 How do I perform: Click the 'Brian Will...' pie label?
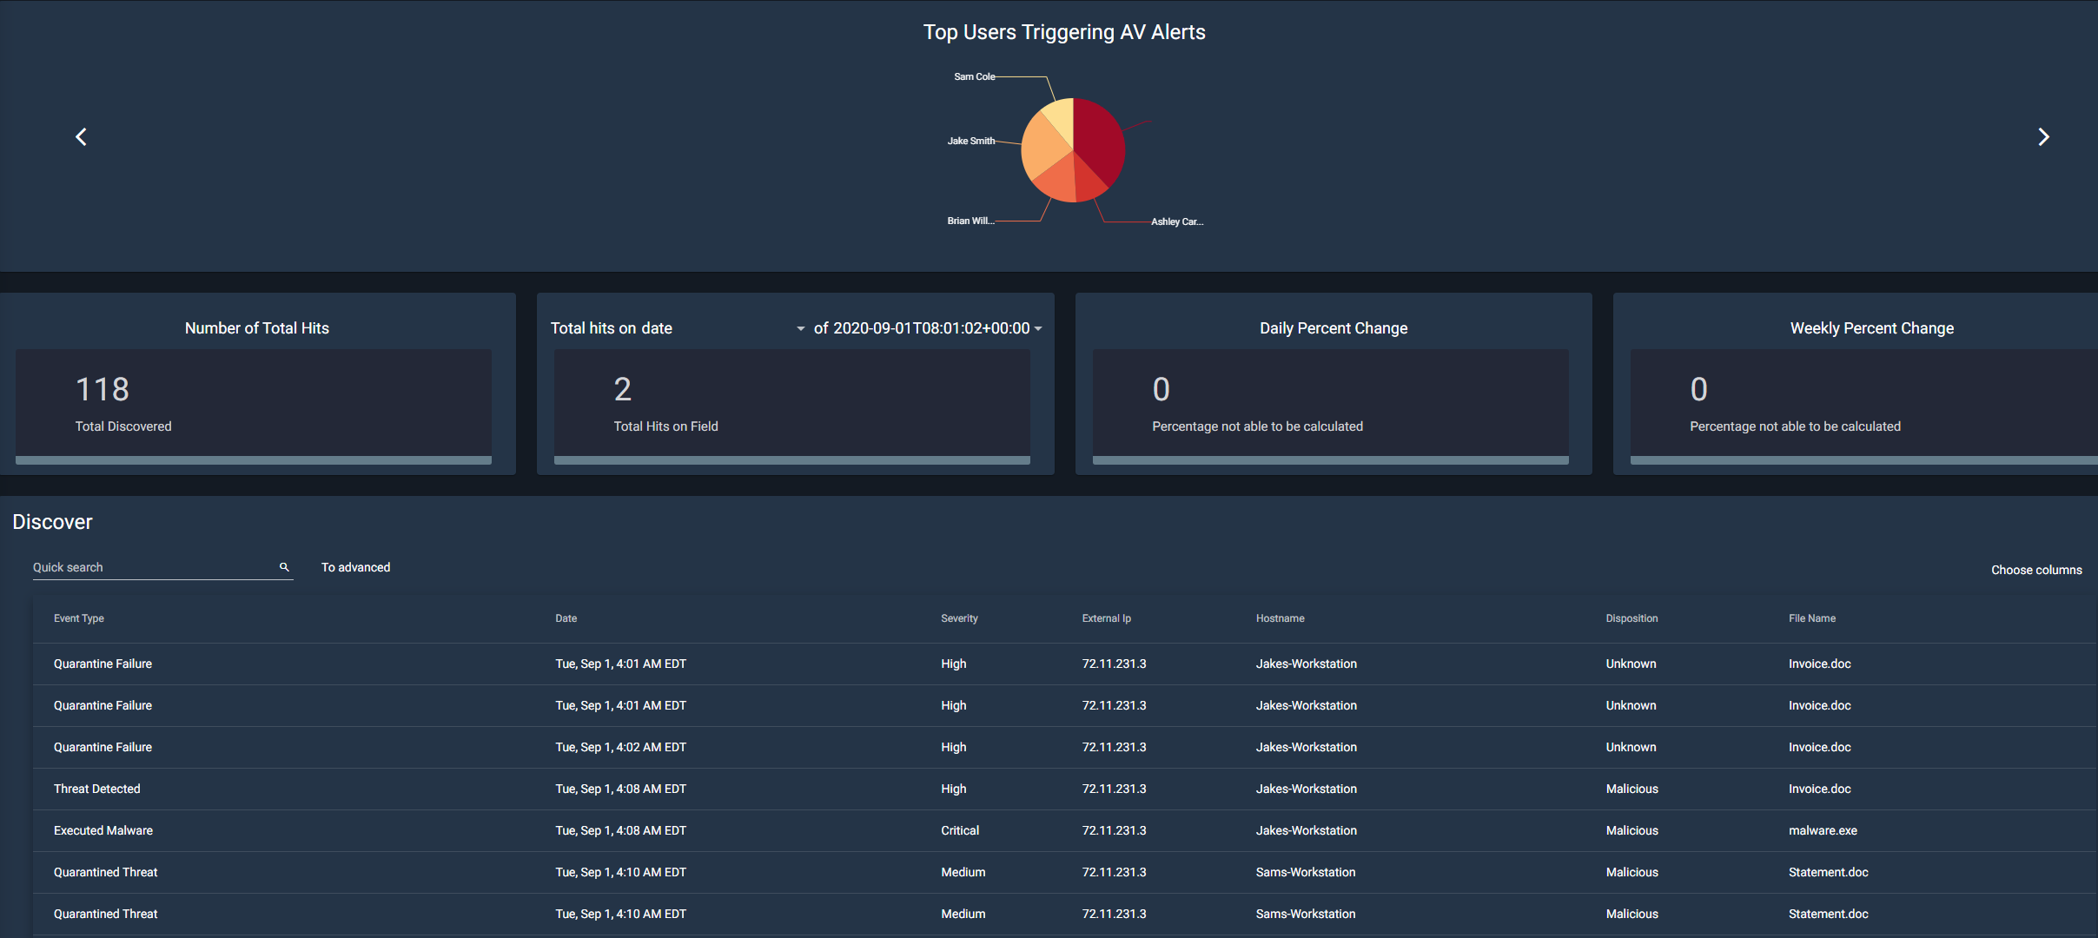pos(970,221)
